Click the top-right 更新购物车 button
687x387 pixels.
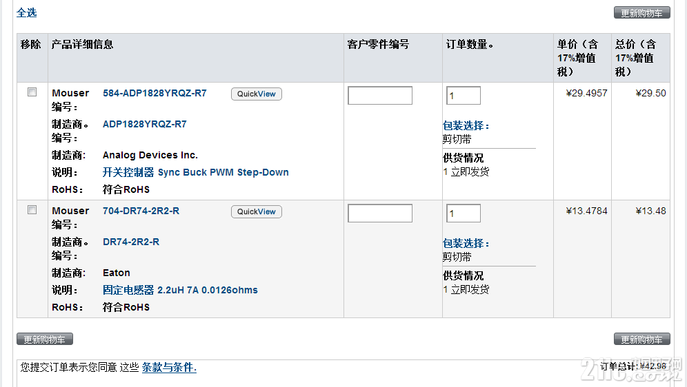tap(642, 13)
